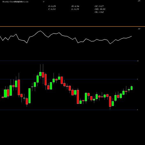Select the open value "O: 6.29"
Image resolution: width=145 pixels, height=145 pixels.
pyautogui.click(x=52, y=6)
